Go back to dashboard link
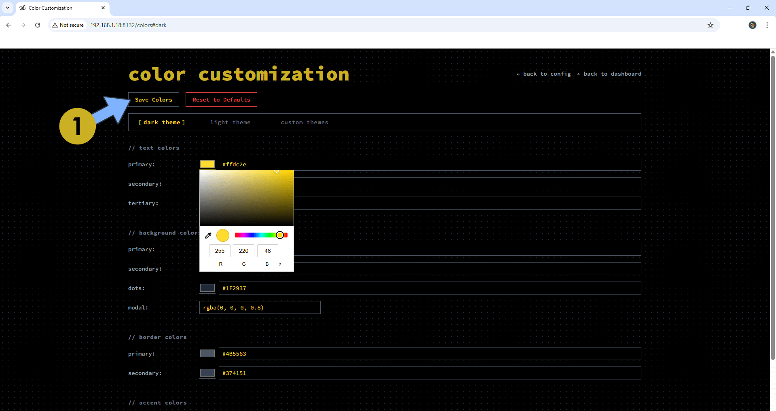The width and height of the screenshot is (776, 411). coord(609,74)
